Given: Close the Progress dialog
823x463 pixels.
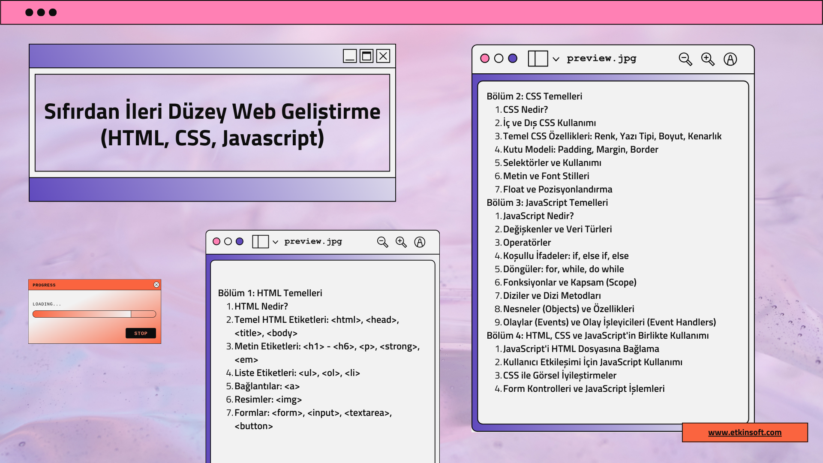Looking at the screenshot, I should pyautogui.click(x=156, y=285).
